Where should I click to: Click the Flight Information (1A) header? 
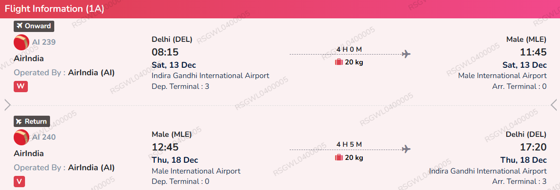pos(54,9)
